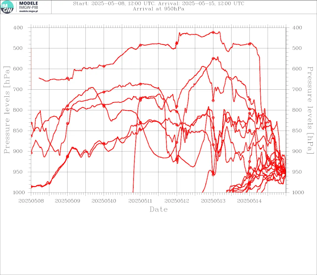
Task: Click the left axis 400 label
Action: click(x=18, y=28)
